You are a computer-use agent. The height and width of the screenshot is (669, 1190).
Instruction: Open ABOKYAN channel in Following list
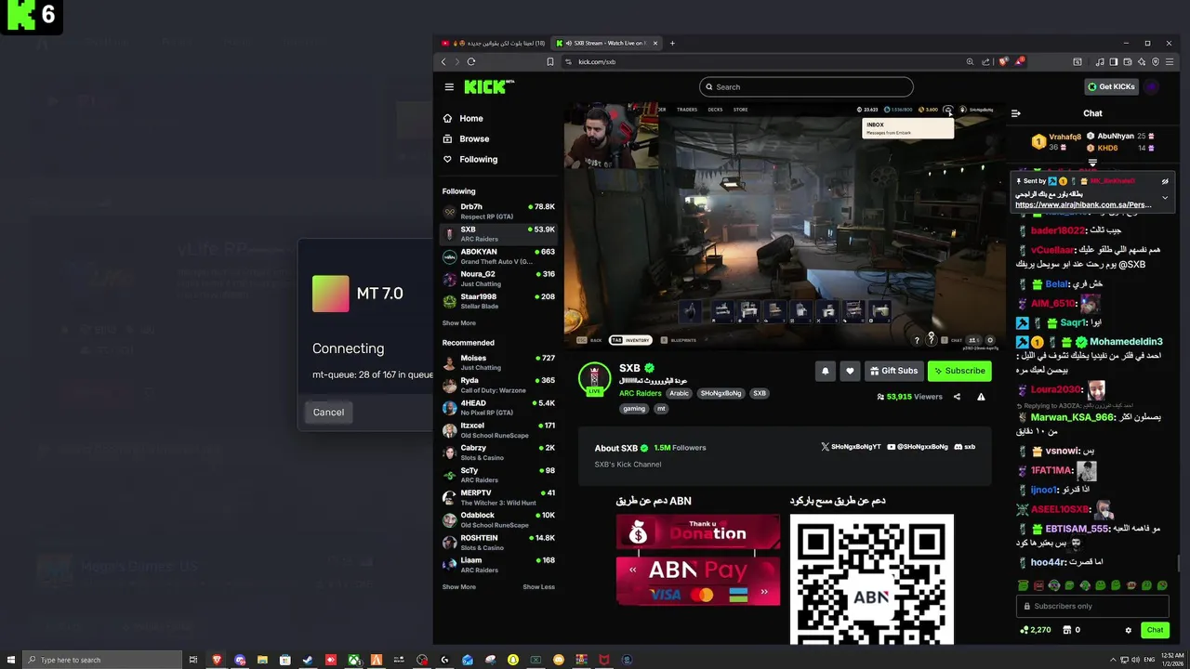coord(498,256)
